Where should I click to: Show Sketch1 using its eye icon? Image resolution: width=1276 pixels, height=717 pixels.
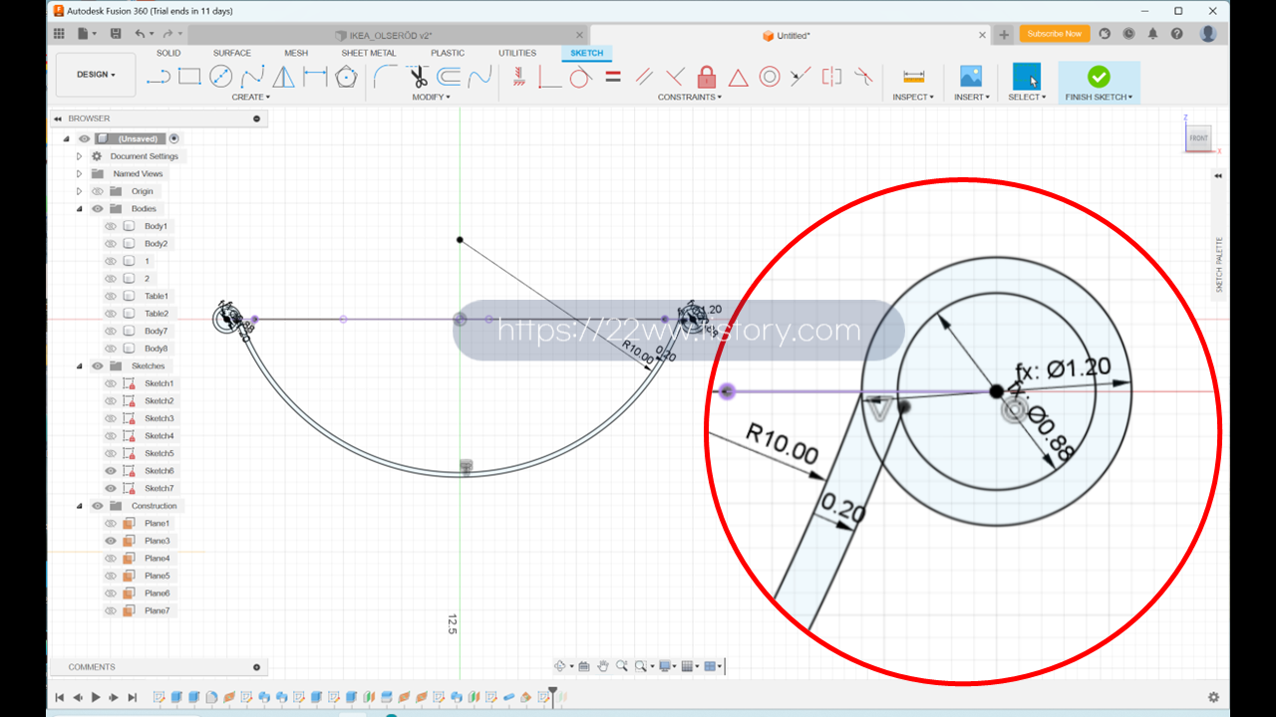(111, 383)
